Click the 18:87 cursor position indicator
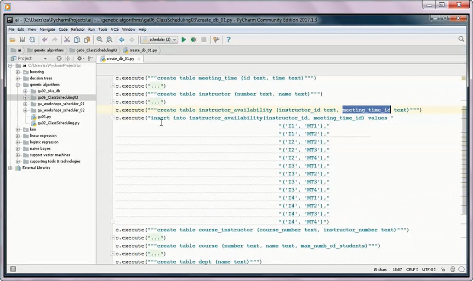 [397, 270]
